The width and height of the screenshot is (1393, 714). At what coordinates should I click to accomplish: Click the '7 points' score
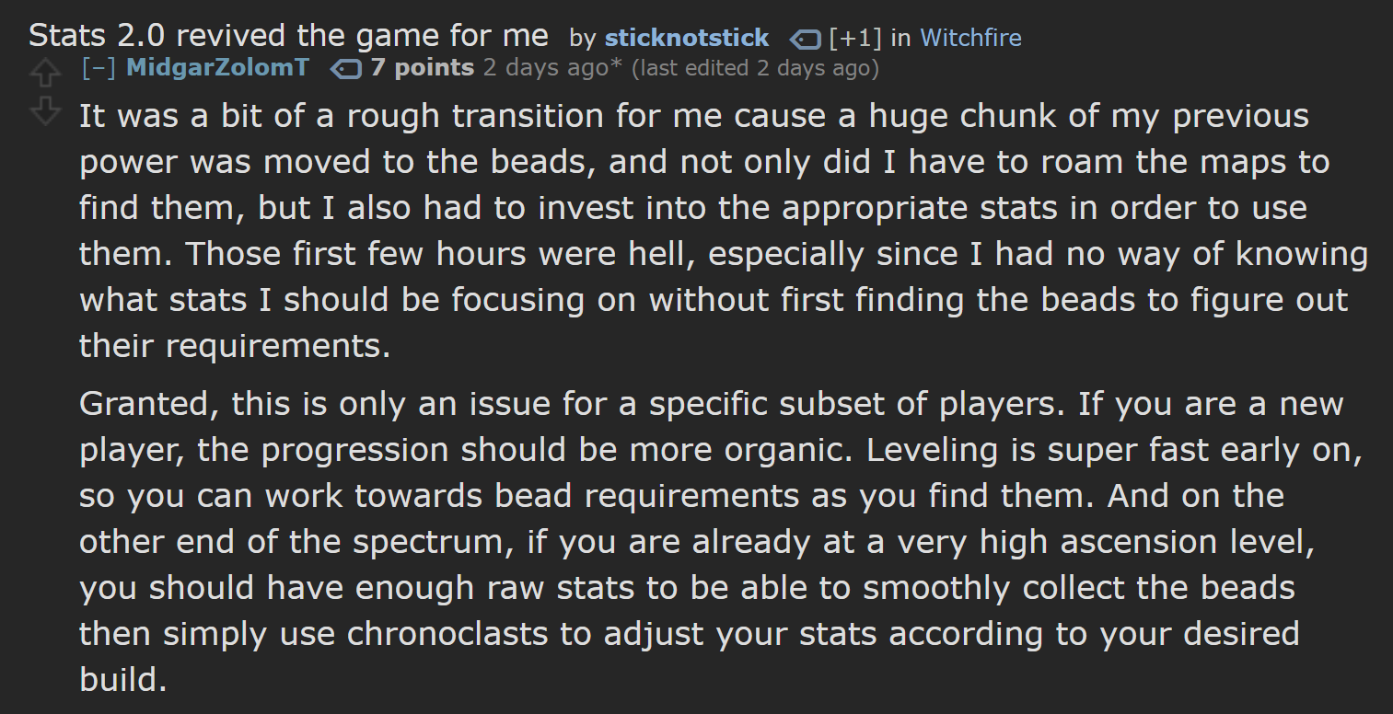coord(423,67)
